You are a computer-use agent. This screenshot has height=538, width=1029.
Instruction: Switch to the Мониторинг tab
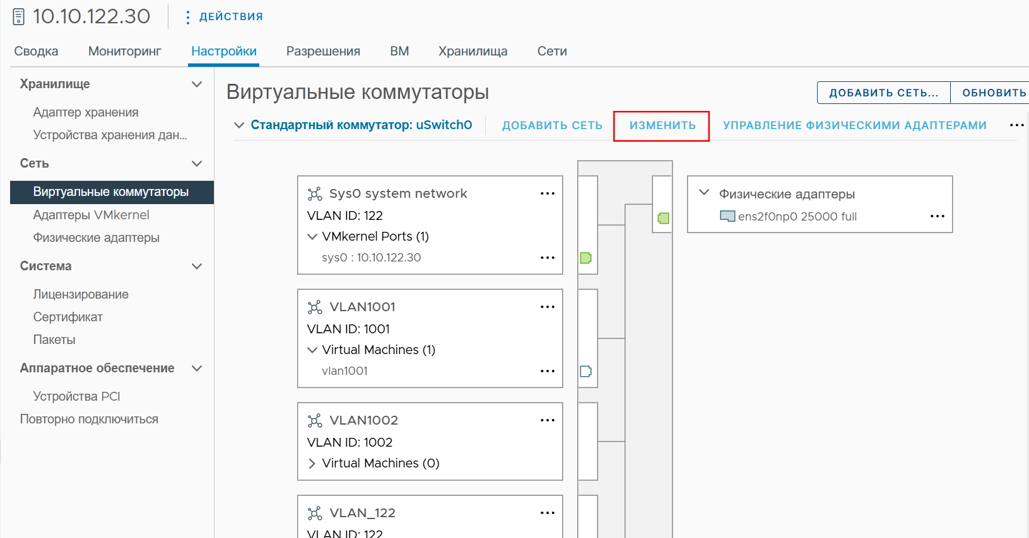pyautogui.click(x=125, y=51)
